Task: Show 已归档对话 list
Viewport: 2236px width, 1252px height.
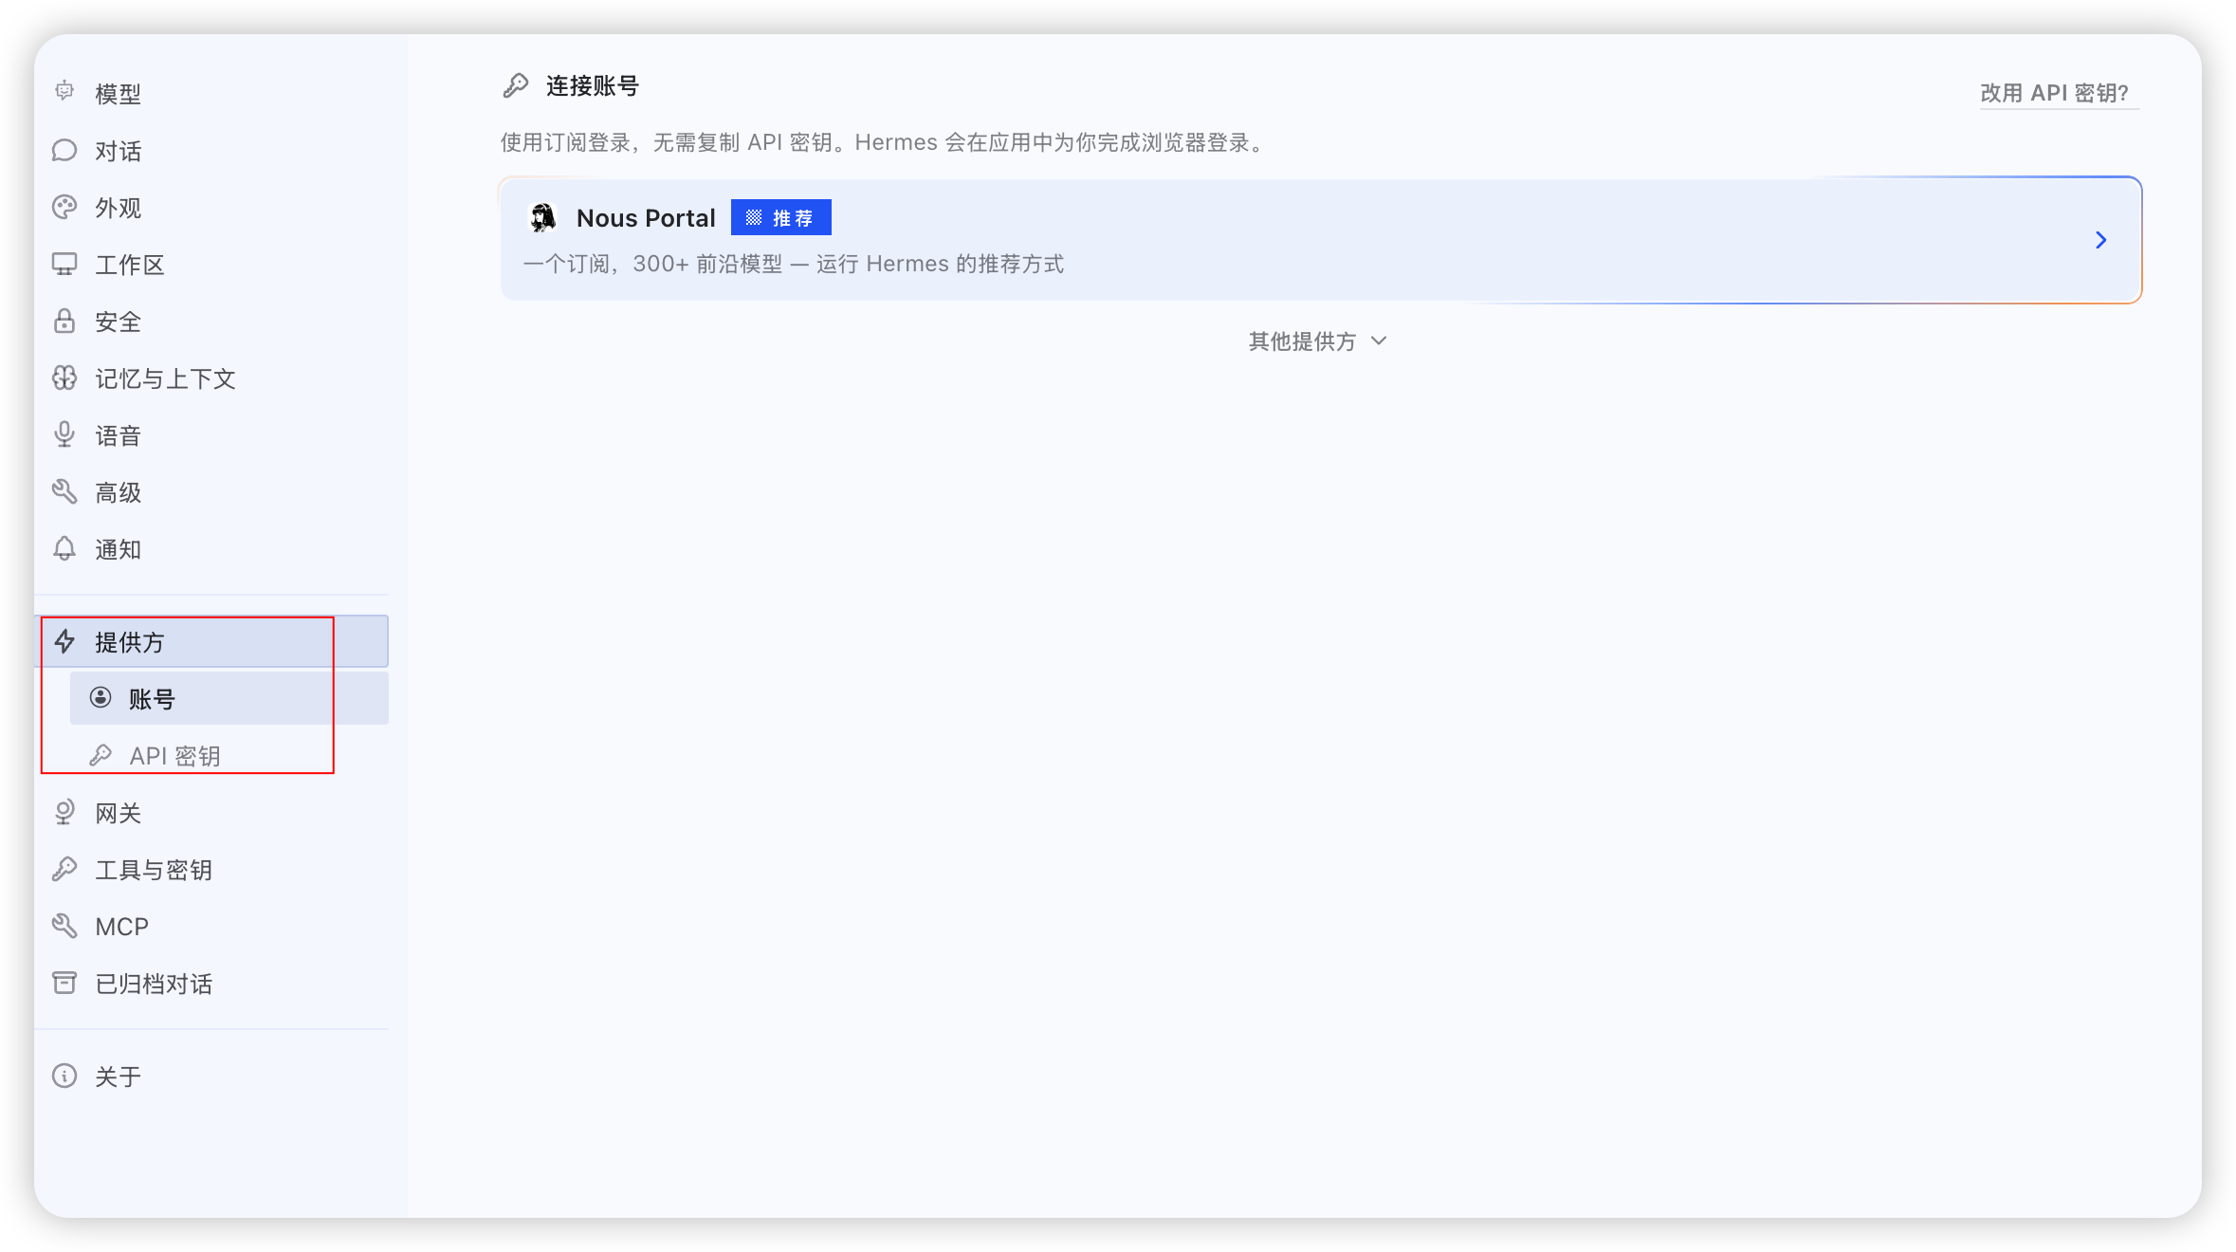Action: pos(211,984)
